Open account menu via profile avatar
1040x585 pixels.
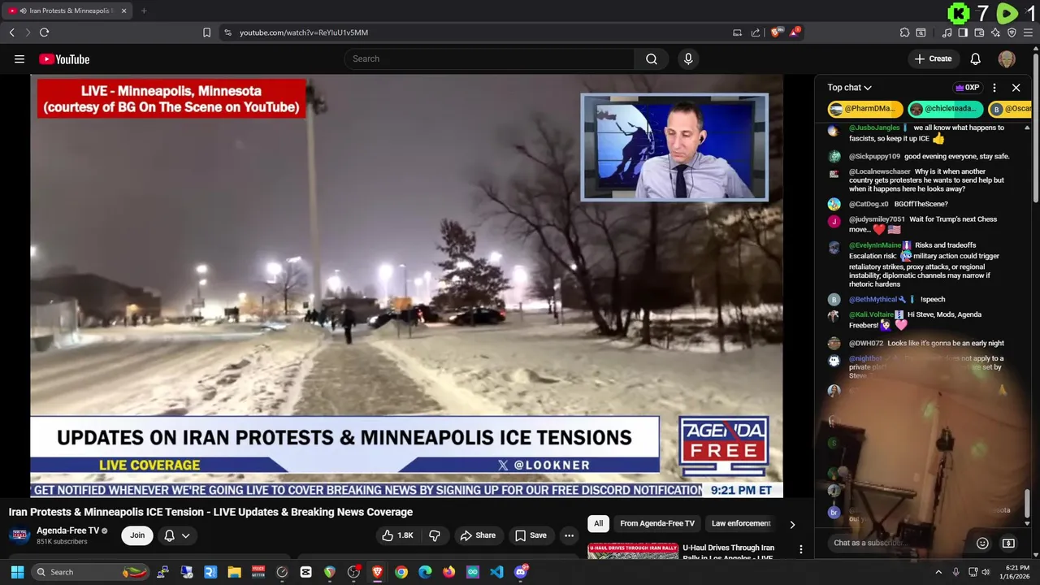click(1007, 58)
